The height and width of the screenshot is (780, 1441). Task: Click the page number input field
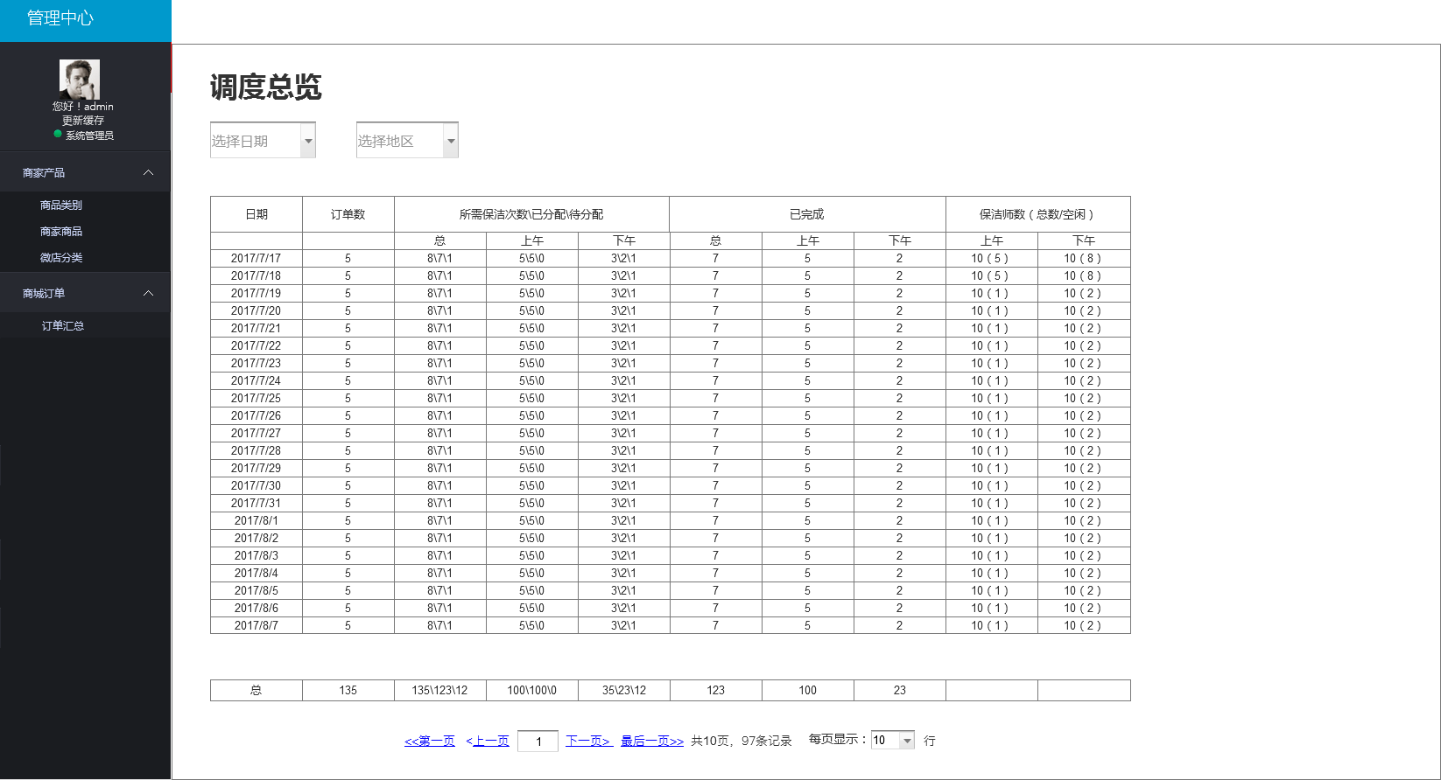click(x=538, y=742)
